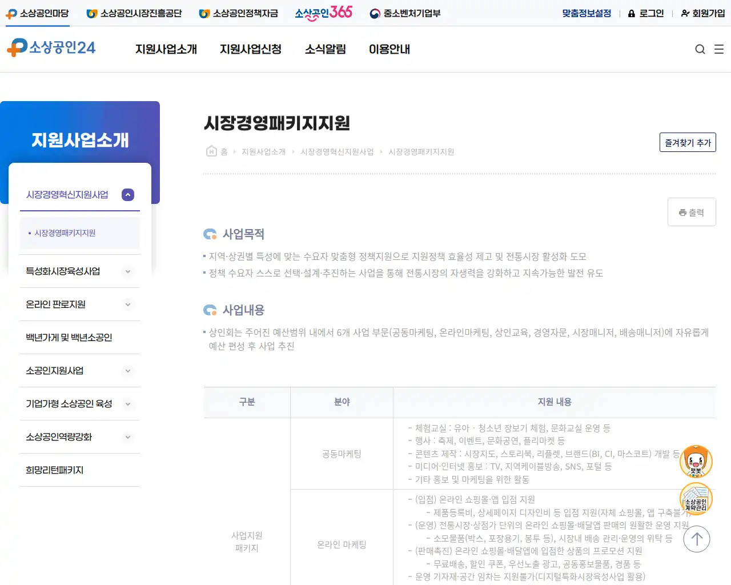This screenshot has height=585, width=731.
Task: Open the 이용안내 menu
Action: coord(389,50)
